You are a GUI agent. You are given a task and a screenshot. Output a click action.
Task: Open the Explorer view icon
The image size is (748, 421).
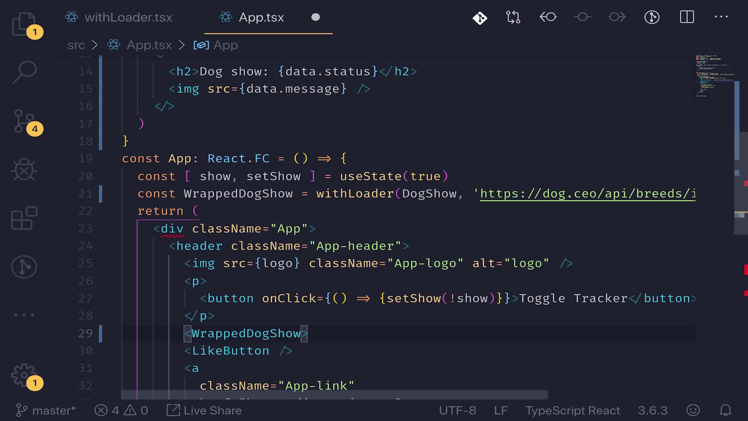(24, 24)
